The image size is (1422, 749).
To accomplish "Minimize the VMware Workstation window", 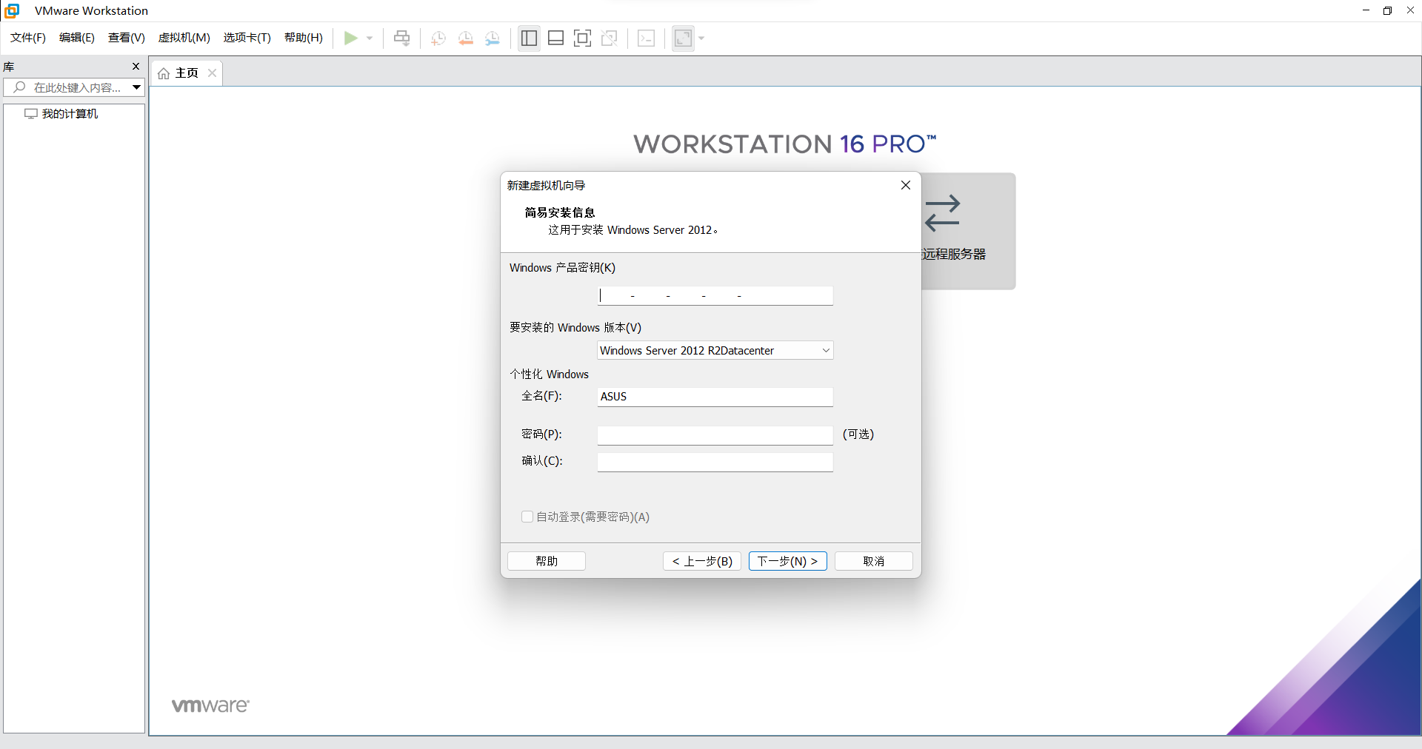I will pyautogui.click(x=1366, y=10).
